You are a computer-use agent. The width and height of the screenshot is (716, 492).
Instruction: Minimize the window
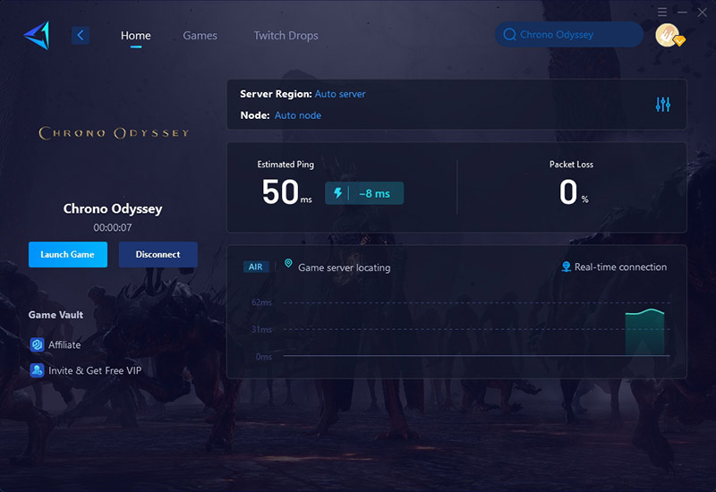(682, 13)
